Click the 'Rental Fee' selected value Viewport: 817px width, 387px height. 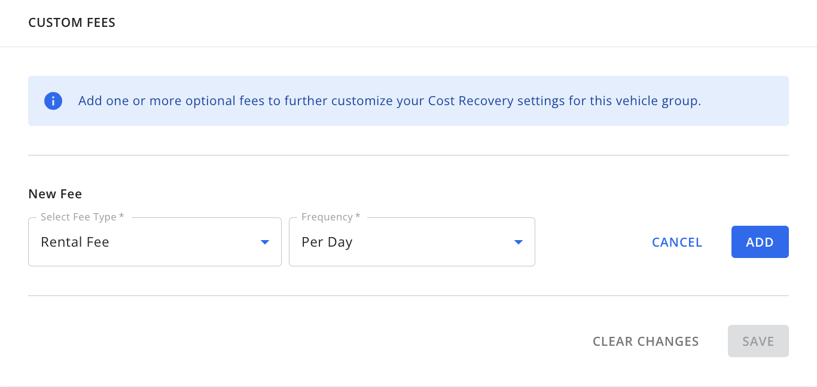pyautogui.click(x=75, y=242)
